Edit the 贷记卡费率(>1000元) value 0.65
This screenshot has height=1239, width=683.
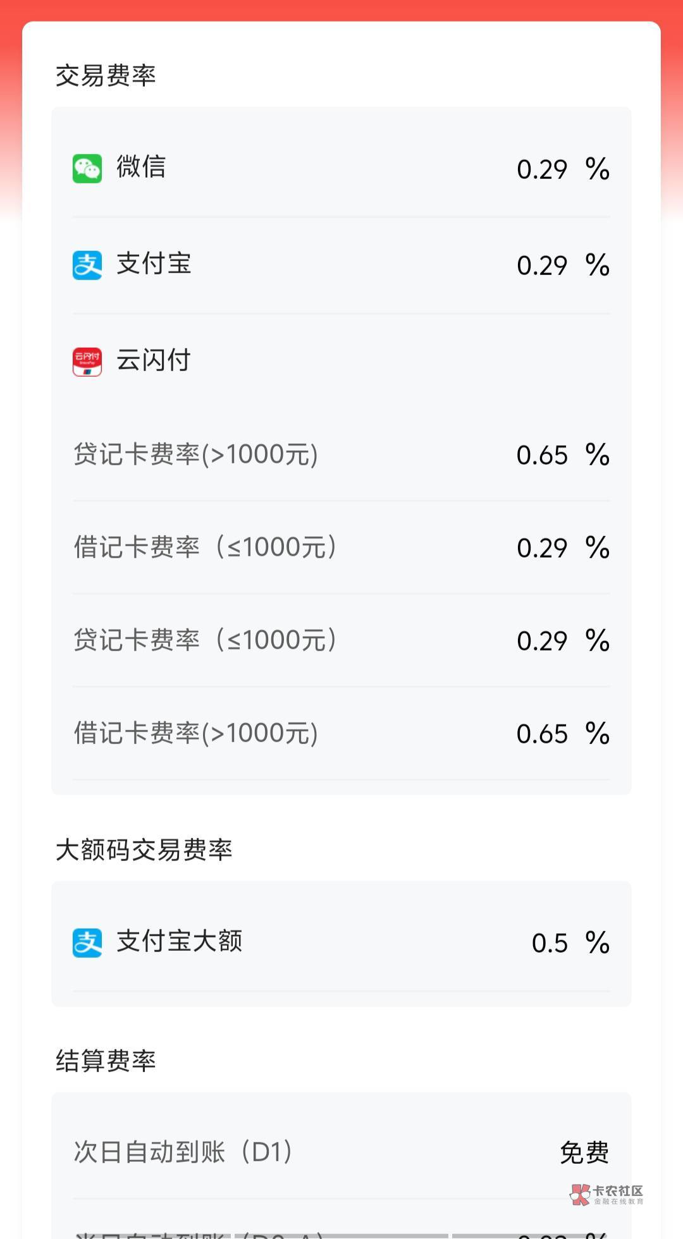point(542,455)
